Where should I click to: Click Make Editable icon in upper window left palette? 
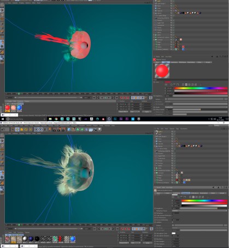2,4
